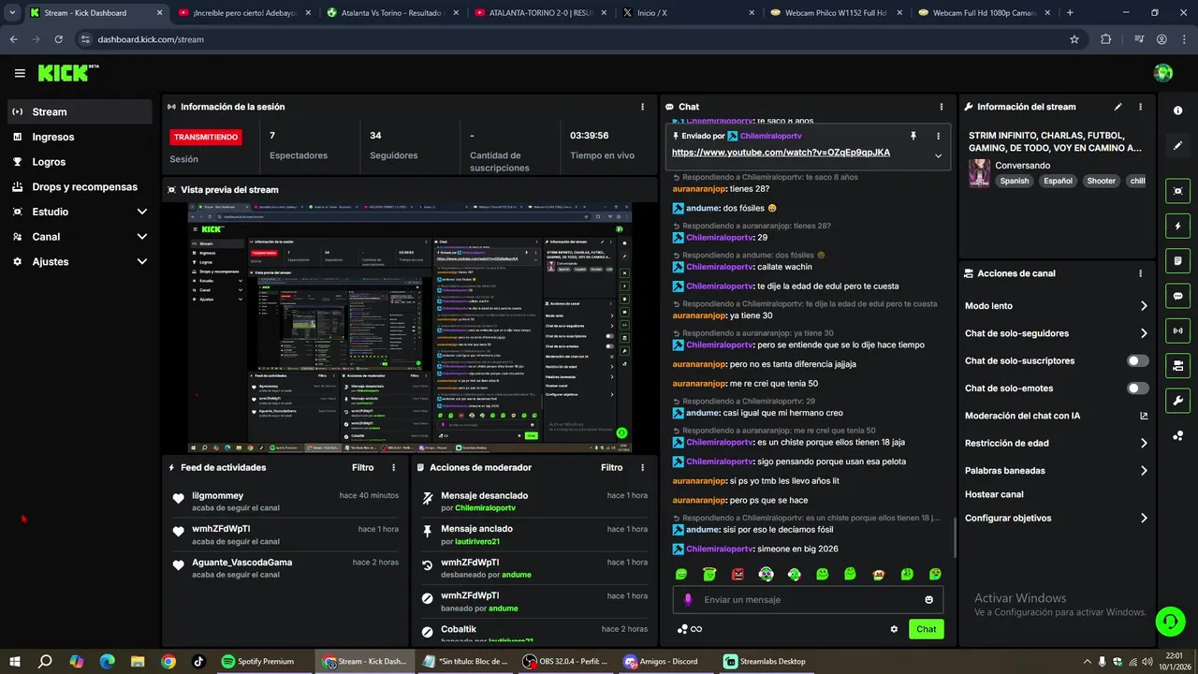Click Filtro in Acciones de moderador
The height and width of the screenshot is (674, 1198).
[612, 467]
